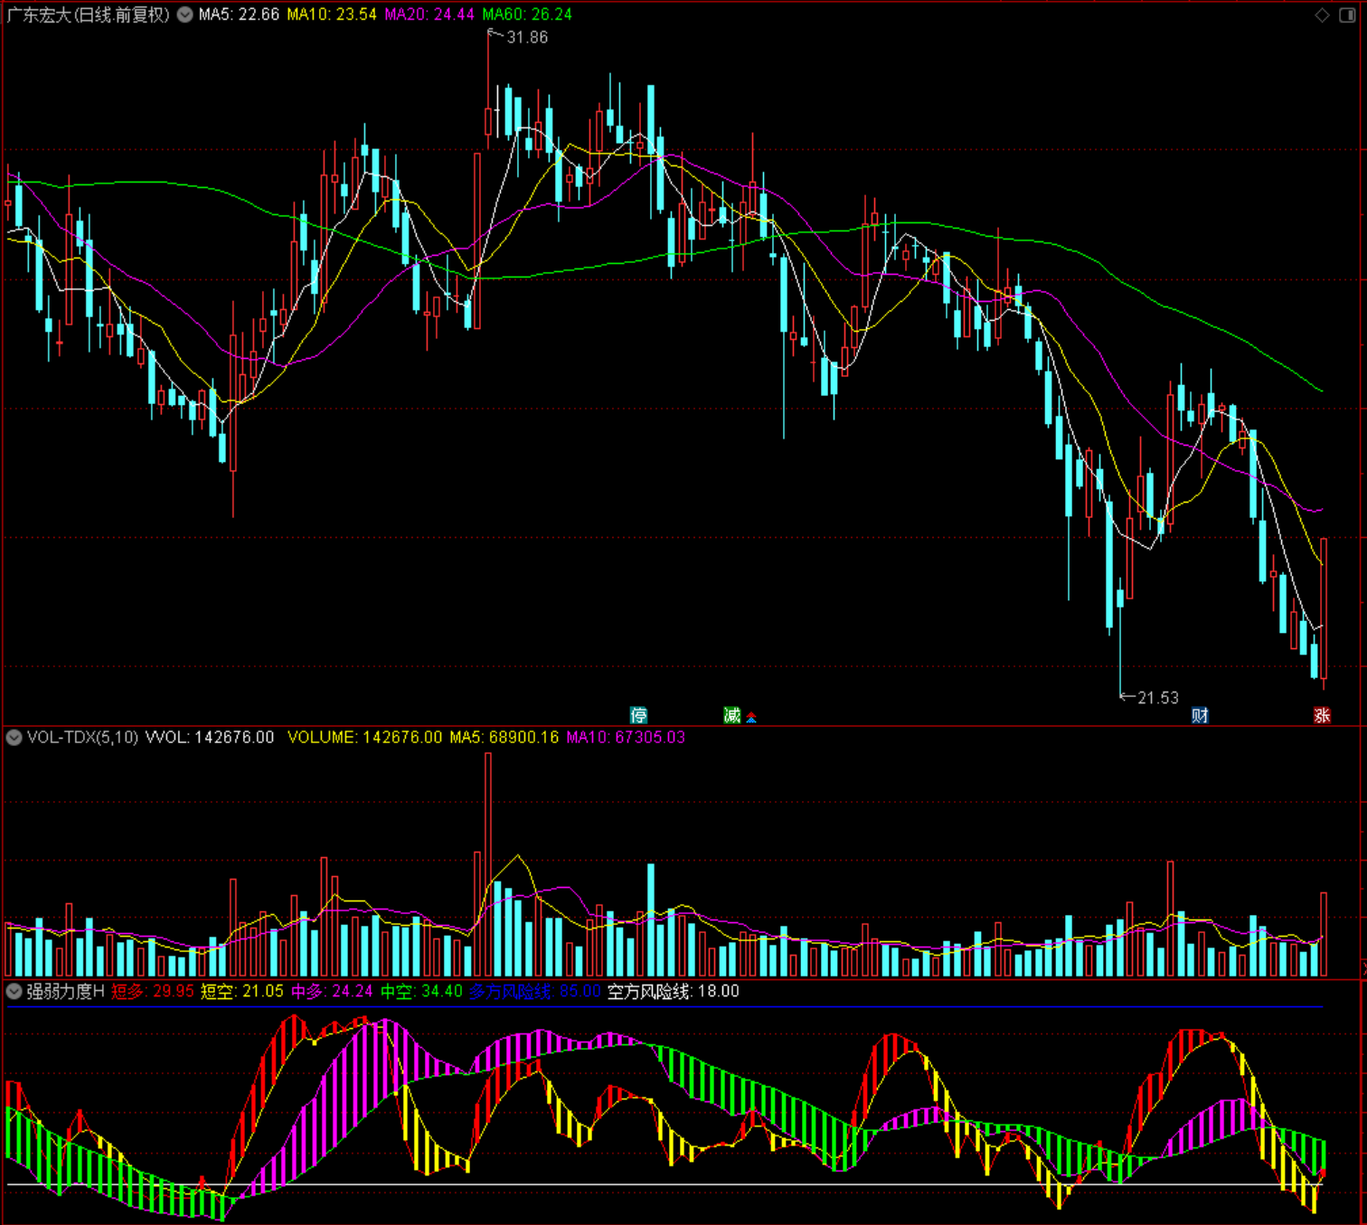
Task: Click the blue 财 financial report marker
Action: click(1200, 715)
